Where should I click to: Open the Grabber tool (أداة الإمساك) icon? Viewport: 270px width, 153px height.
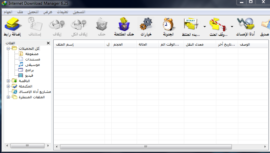coord(246,24)
